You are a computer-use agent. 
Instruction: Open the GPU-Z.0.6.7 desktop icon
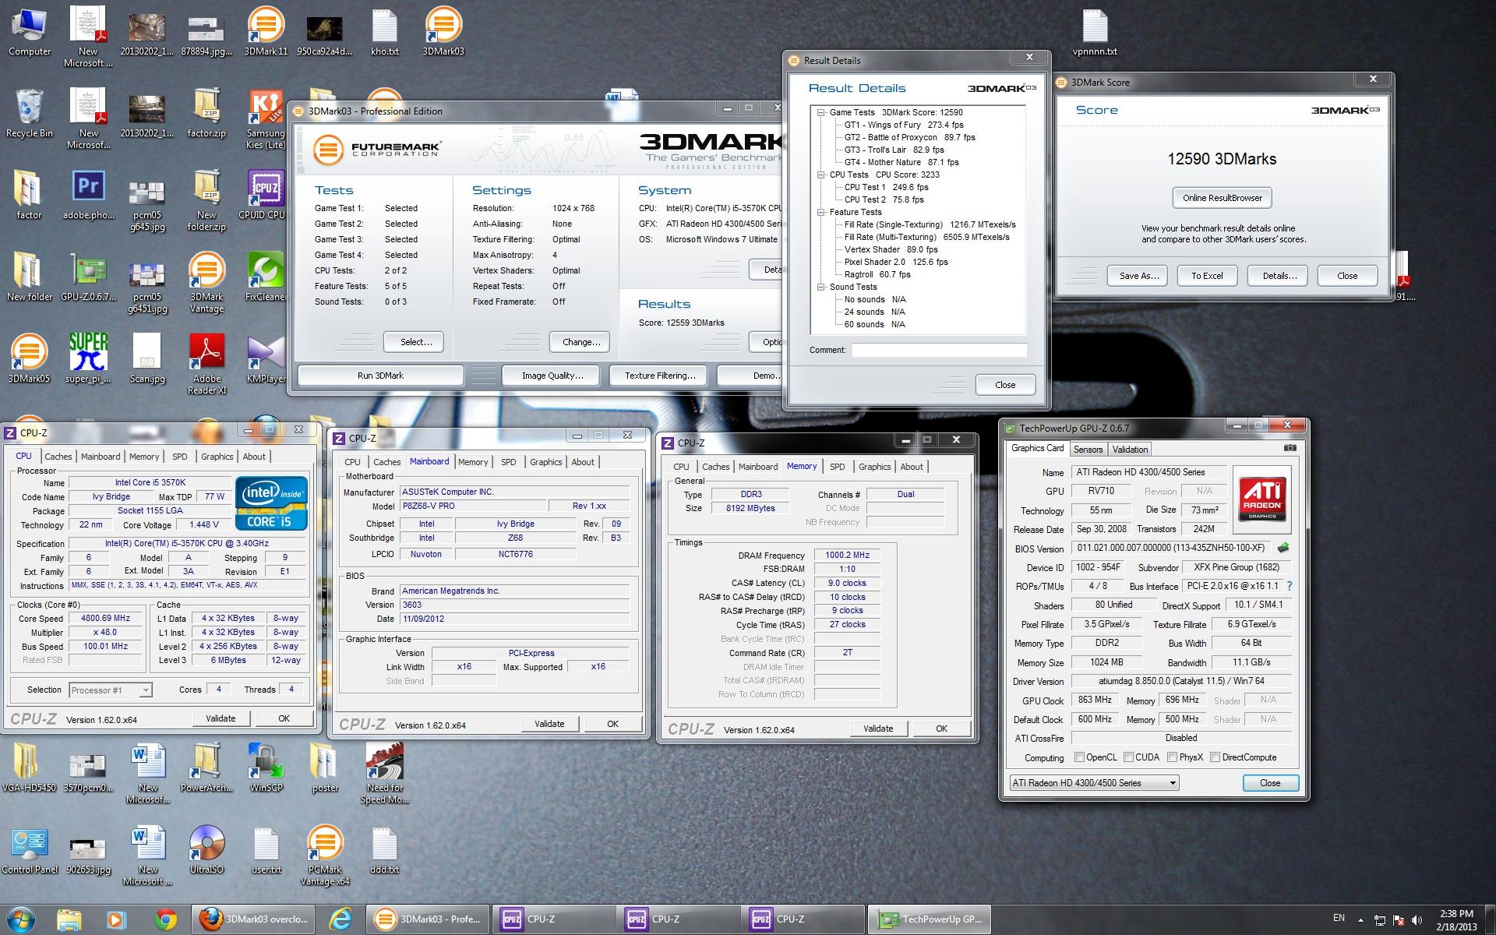coord(88,277)
